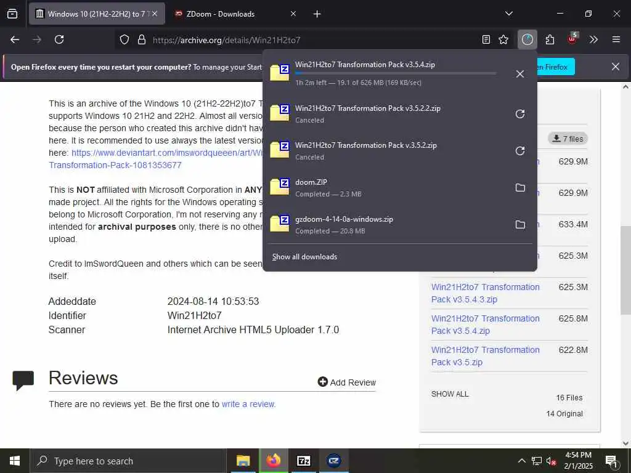Close the ZDoom - Downloads tab
This screenshot has height=473, width=631.
pos(293,14)
